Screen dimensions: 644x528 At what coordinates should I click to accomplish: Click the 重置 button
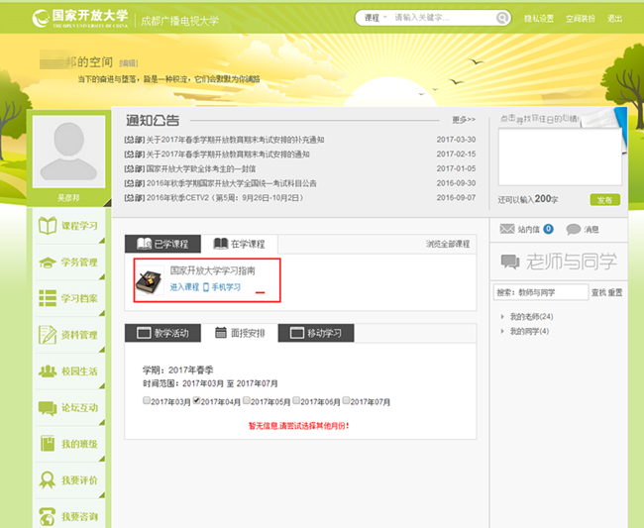click(x=615, y=293)
